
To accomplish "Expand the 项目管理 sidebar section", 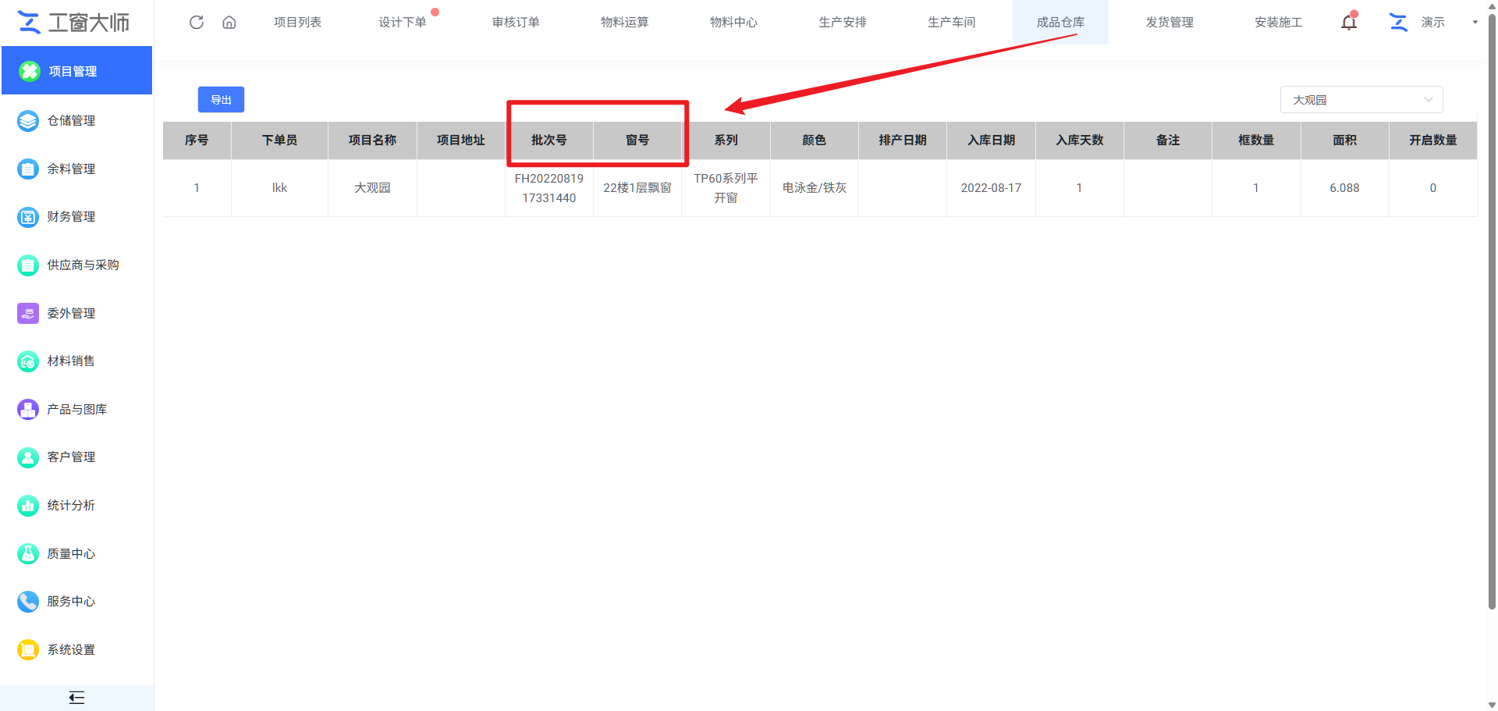I will 76,71.
